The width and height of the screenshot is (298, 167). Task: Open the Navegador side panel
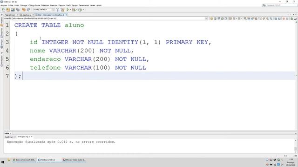2,61
